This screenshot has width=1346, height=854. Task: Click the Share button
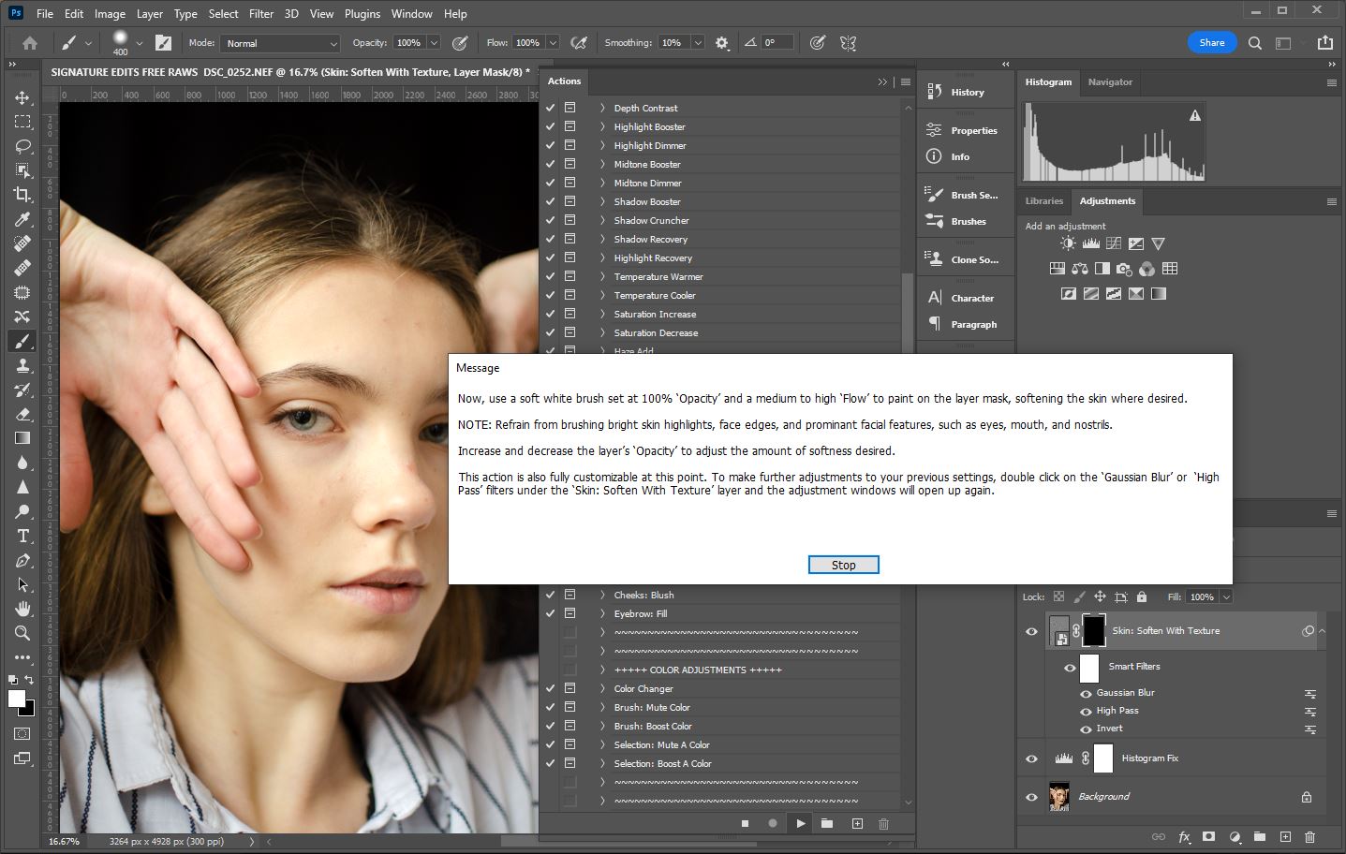tap(1211, 42)
